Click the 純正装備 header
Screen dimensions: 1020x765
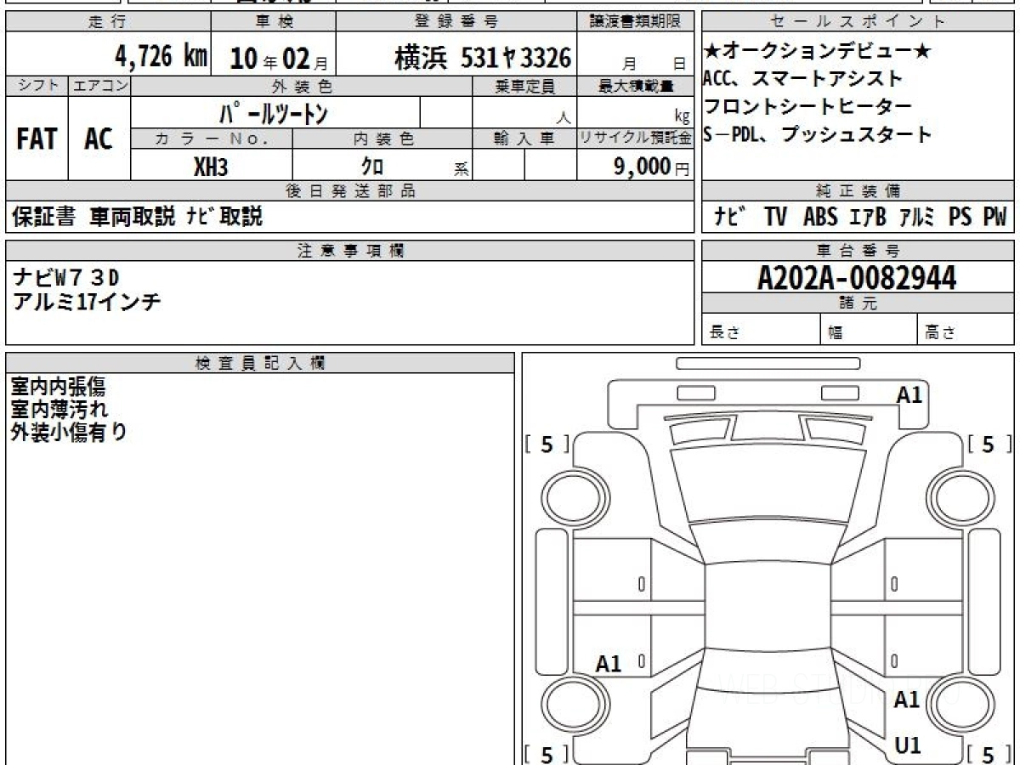pos(858,191)
